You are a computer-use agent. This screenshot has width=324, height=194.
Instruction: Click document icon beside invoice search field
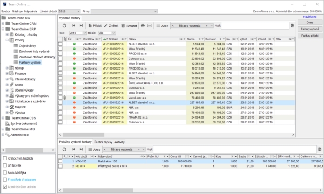click(x=292, y=25)
